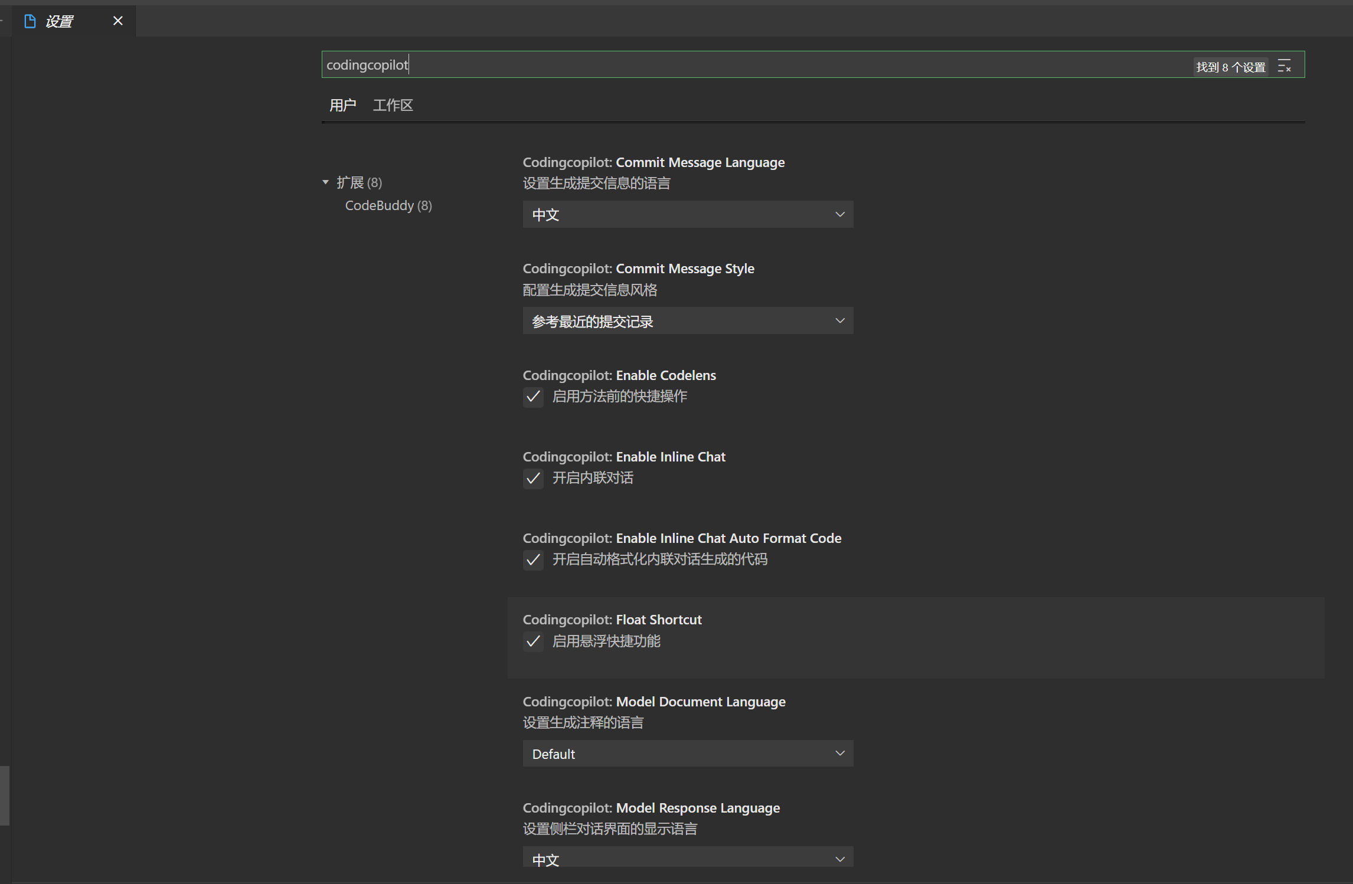
Task: Close the Settings editor tab
Action: coord(117,21)
